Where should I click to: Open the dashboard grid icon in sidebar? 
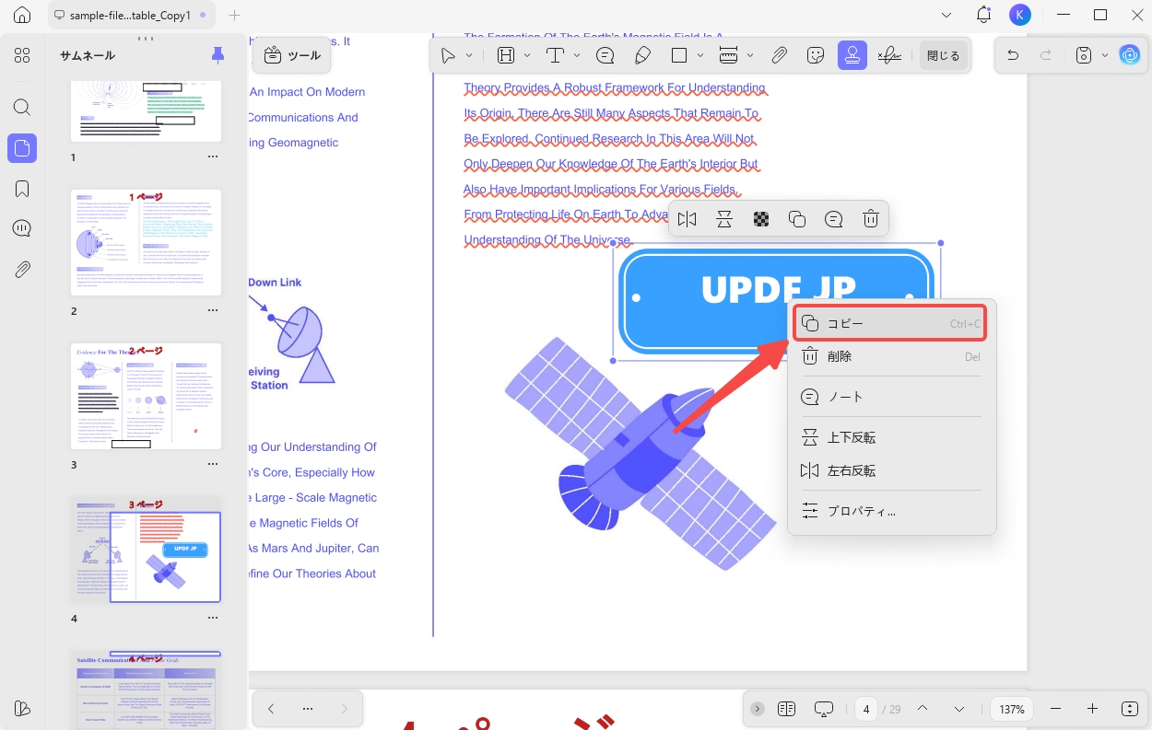click(x=22, y=55)
